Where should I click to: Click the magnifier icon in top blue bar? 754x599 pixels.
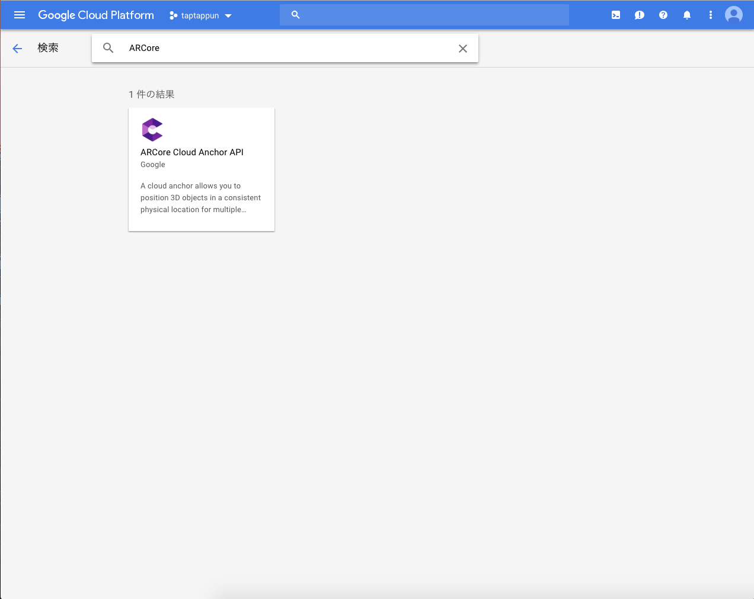tap(295, 15)
